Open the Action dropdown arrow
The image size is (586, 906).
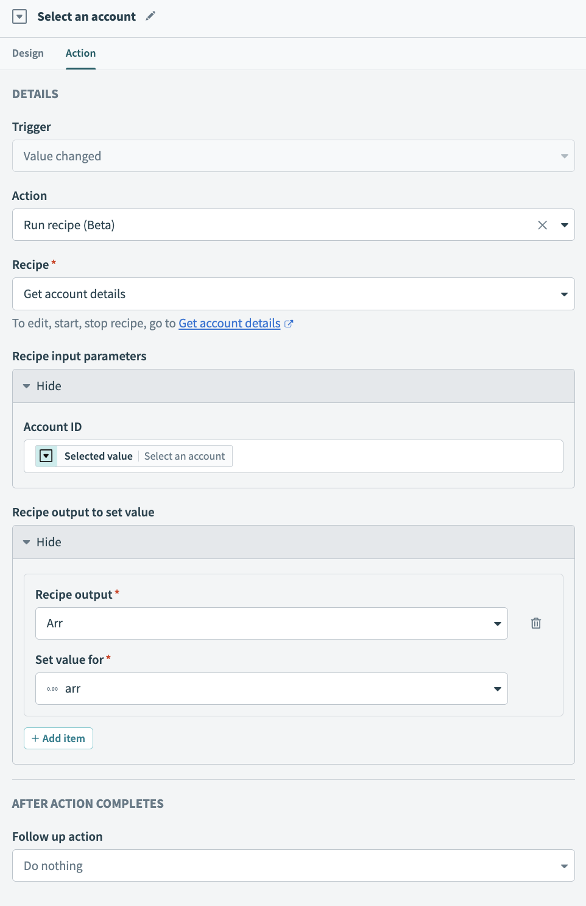pos(563,224)
